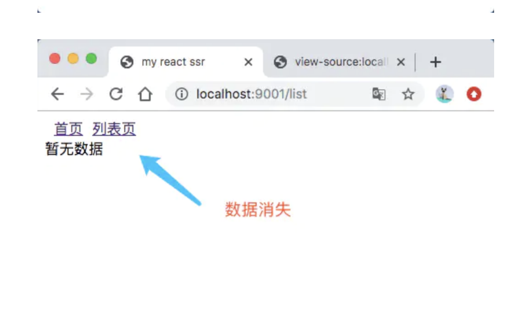527x310 pixels.
Task: Switch to the "my react ssr" tab
Action: pyautogui.click(x=174, y=62)
